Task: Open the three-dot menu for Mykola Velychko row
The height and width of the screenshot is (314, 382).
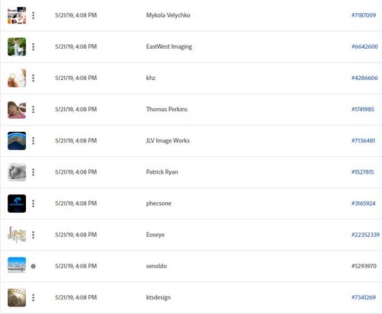Action: coord(34,15)
